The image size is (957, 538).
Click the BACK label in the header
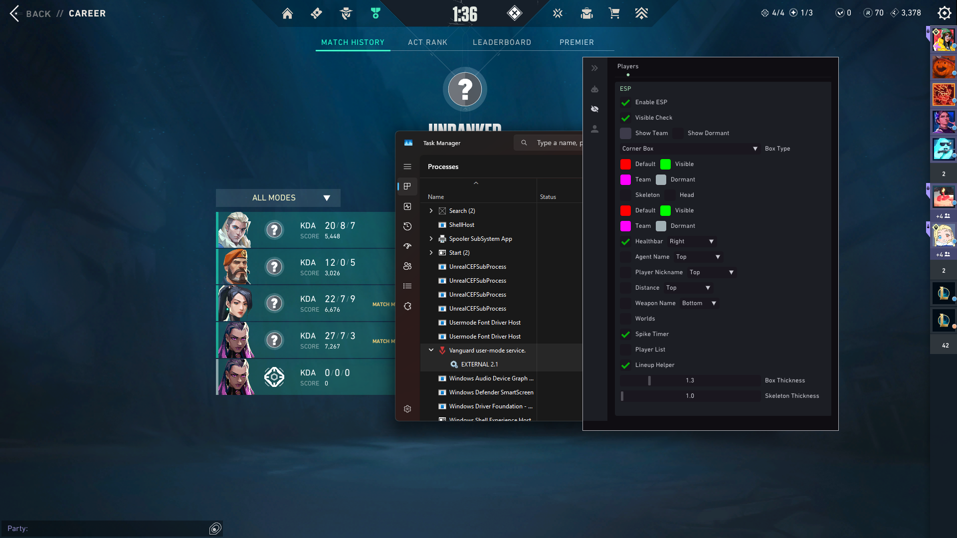click(x=38, y=13)
